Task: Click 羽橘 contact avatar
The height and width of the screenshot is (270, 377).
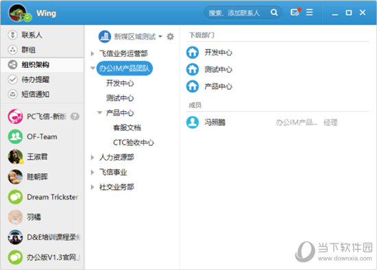Action: pos(15,217)
